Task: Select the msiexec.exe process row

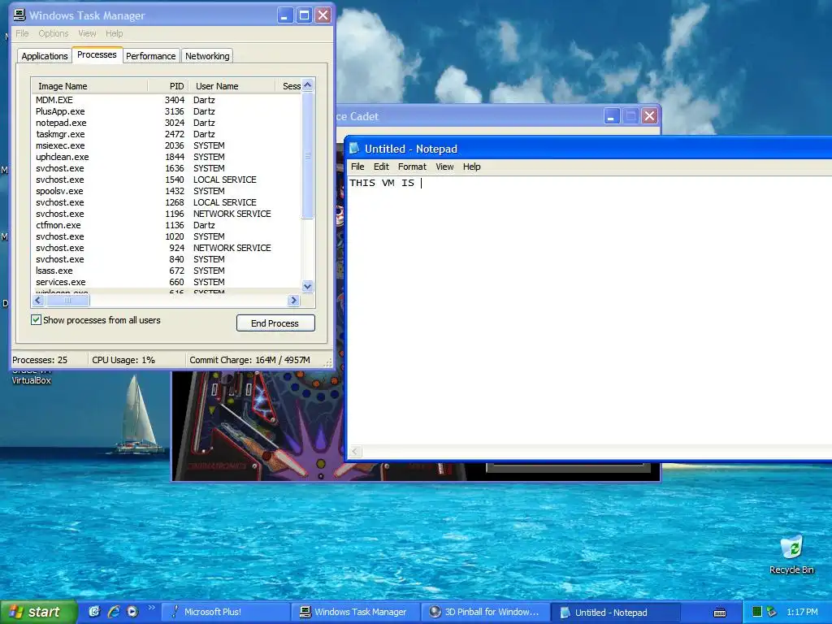Action: click(x=166, y=145)
